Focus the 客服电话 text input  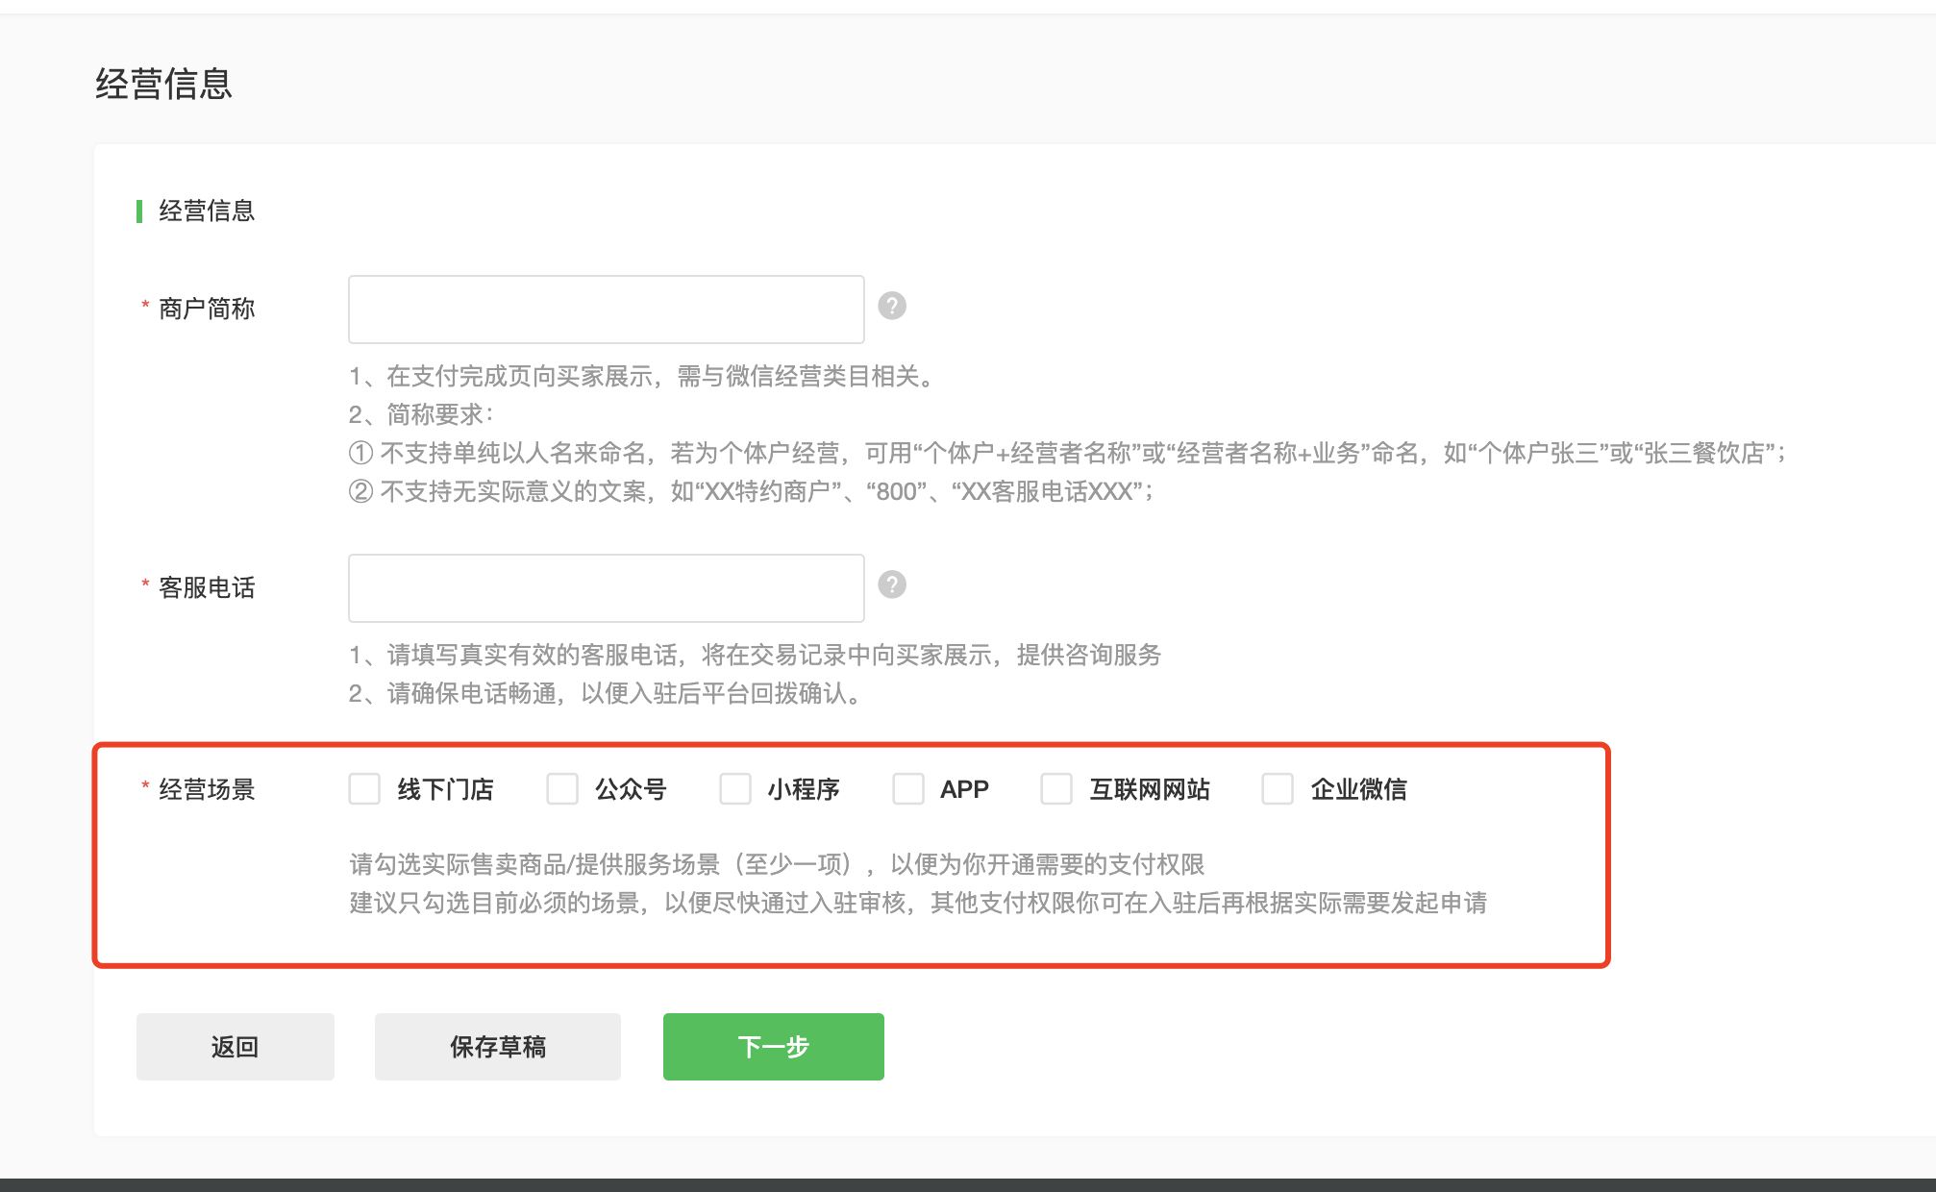(x=606, y=587)
